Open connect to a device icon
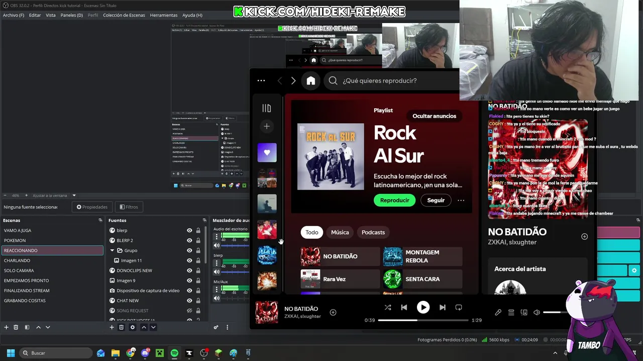Viewport: 643px width, 361px height. (x=524, y=312)
